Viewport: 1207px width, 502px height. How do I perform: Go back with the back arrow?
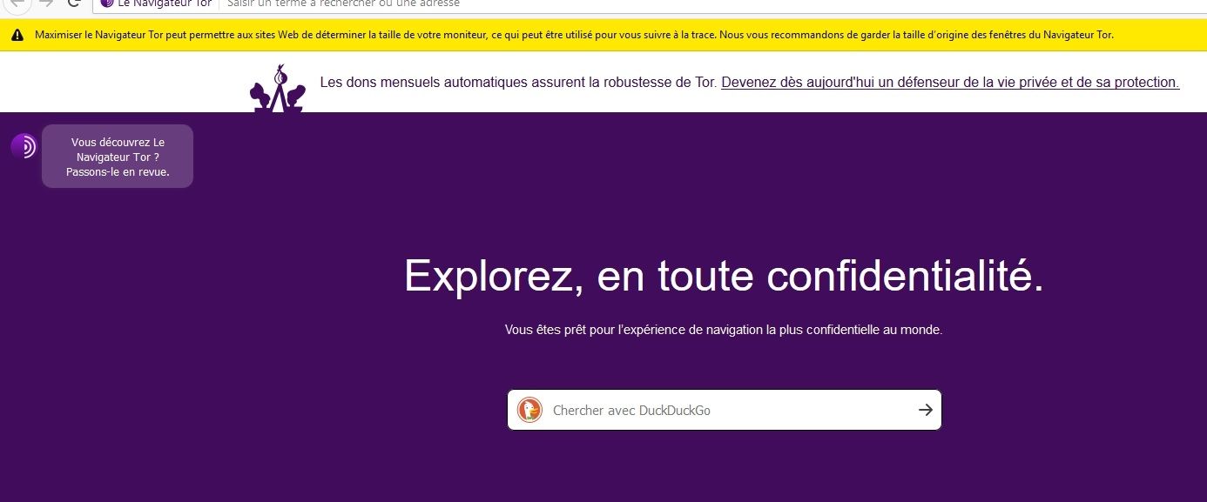[17, 3]
